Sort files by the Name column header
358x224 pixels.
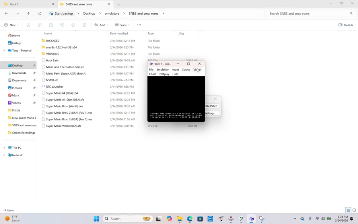coord(48,33)
